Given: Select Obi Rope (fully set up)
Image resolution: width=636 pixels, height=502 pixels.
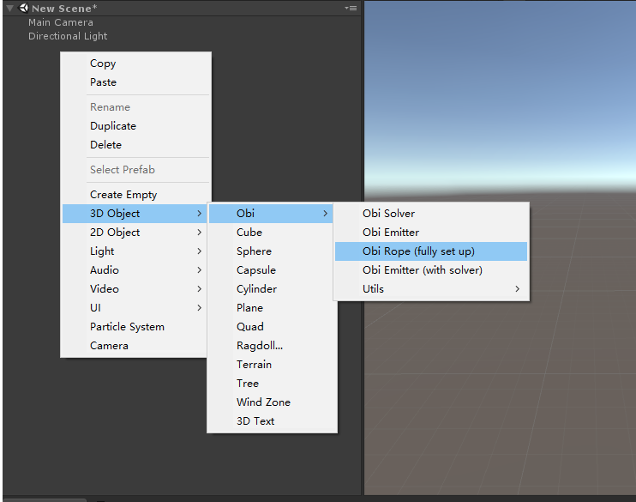Looking at the screenshot, I should click(431, 251).
